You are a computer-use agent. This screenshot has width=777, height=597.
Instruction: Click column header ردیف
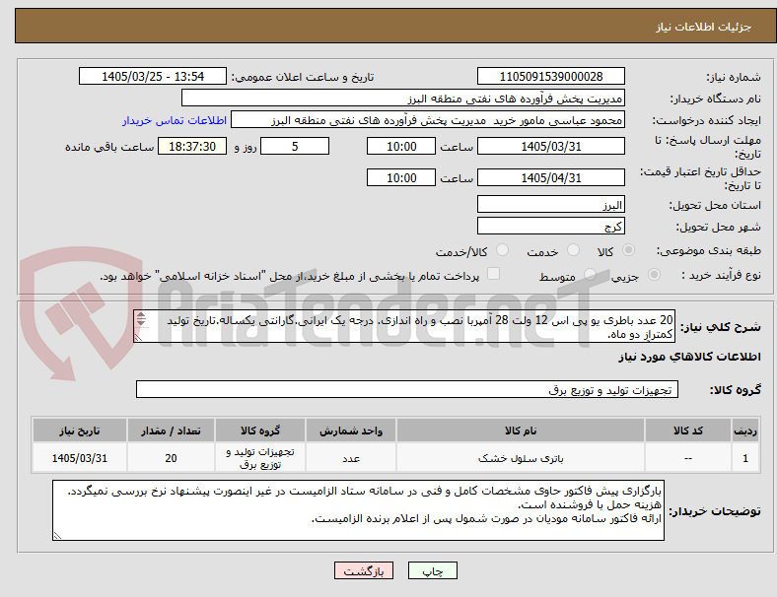(745, 431)
